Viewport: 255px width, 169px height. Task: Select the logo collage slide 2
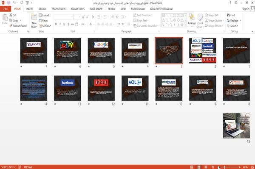[203, 50]
